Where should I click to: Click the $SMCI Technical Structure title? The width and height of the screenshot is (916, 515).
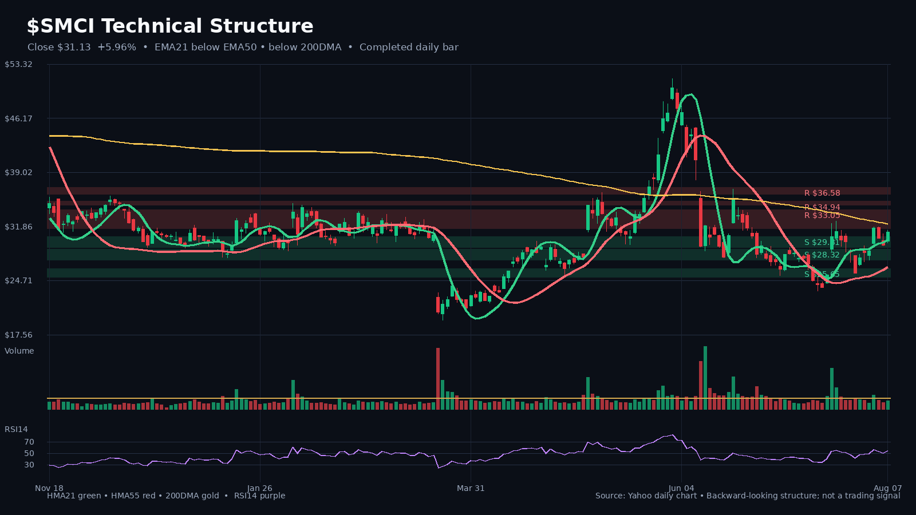[x=170, y=26]
